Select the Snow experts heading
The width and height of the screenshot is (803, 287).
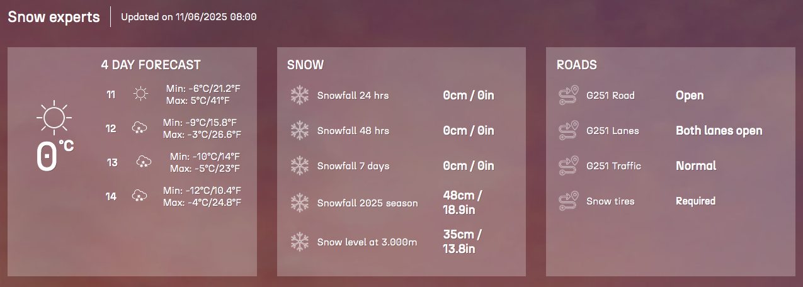[x=54, y=17]
